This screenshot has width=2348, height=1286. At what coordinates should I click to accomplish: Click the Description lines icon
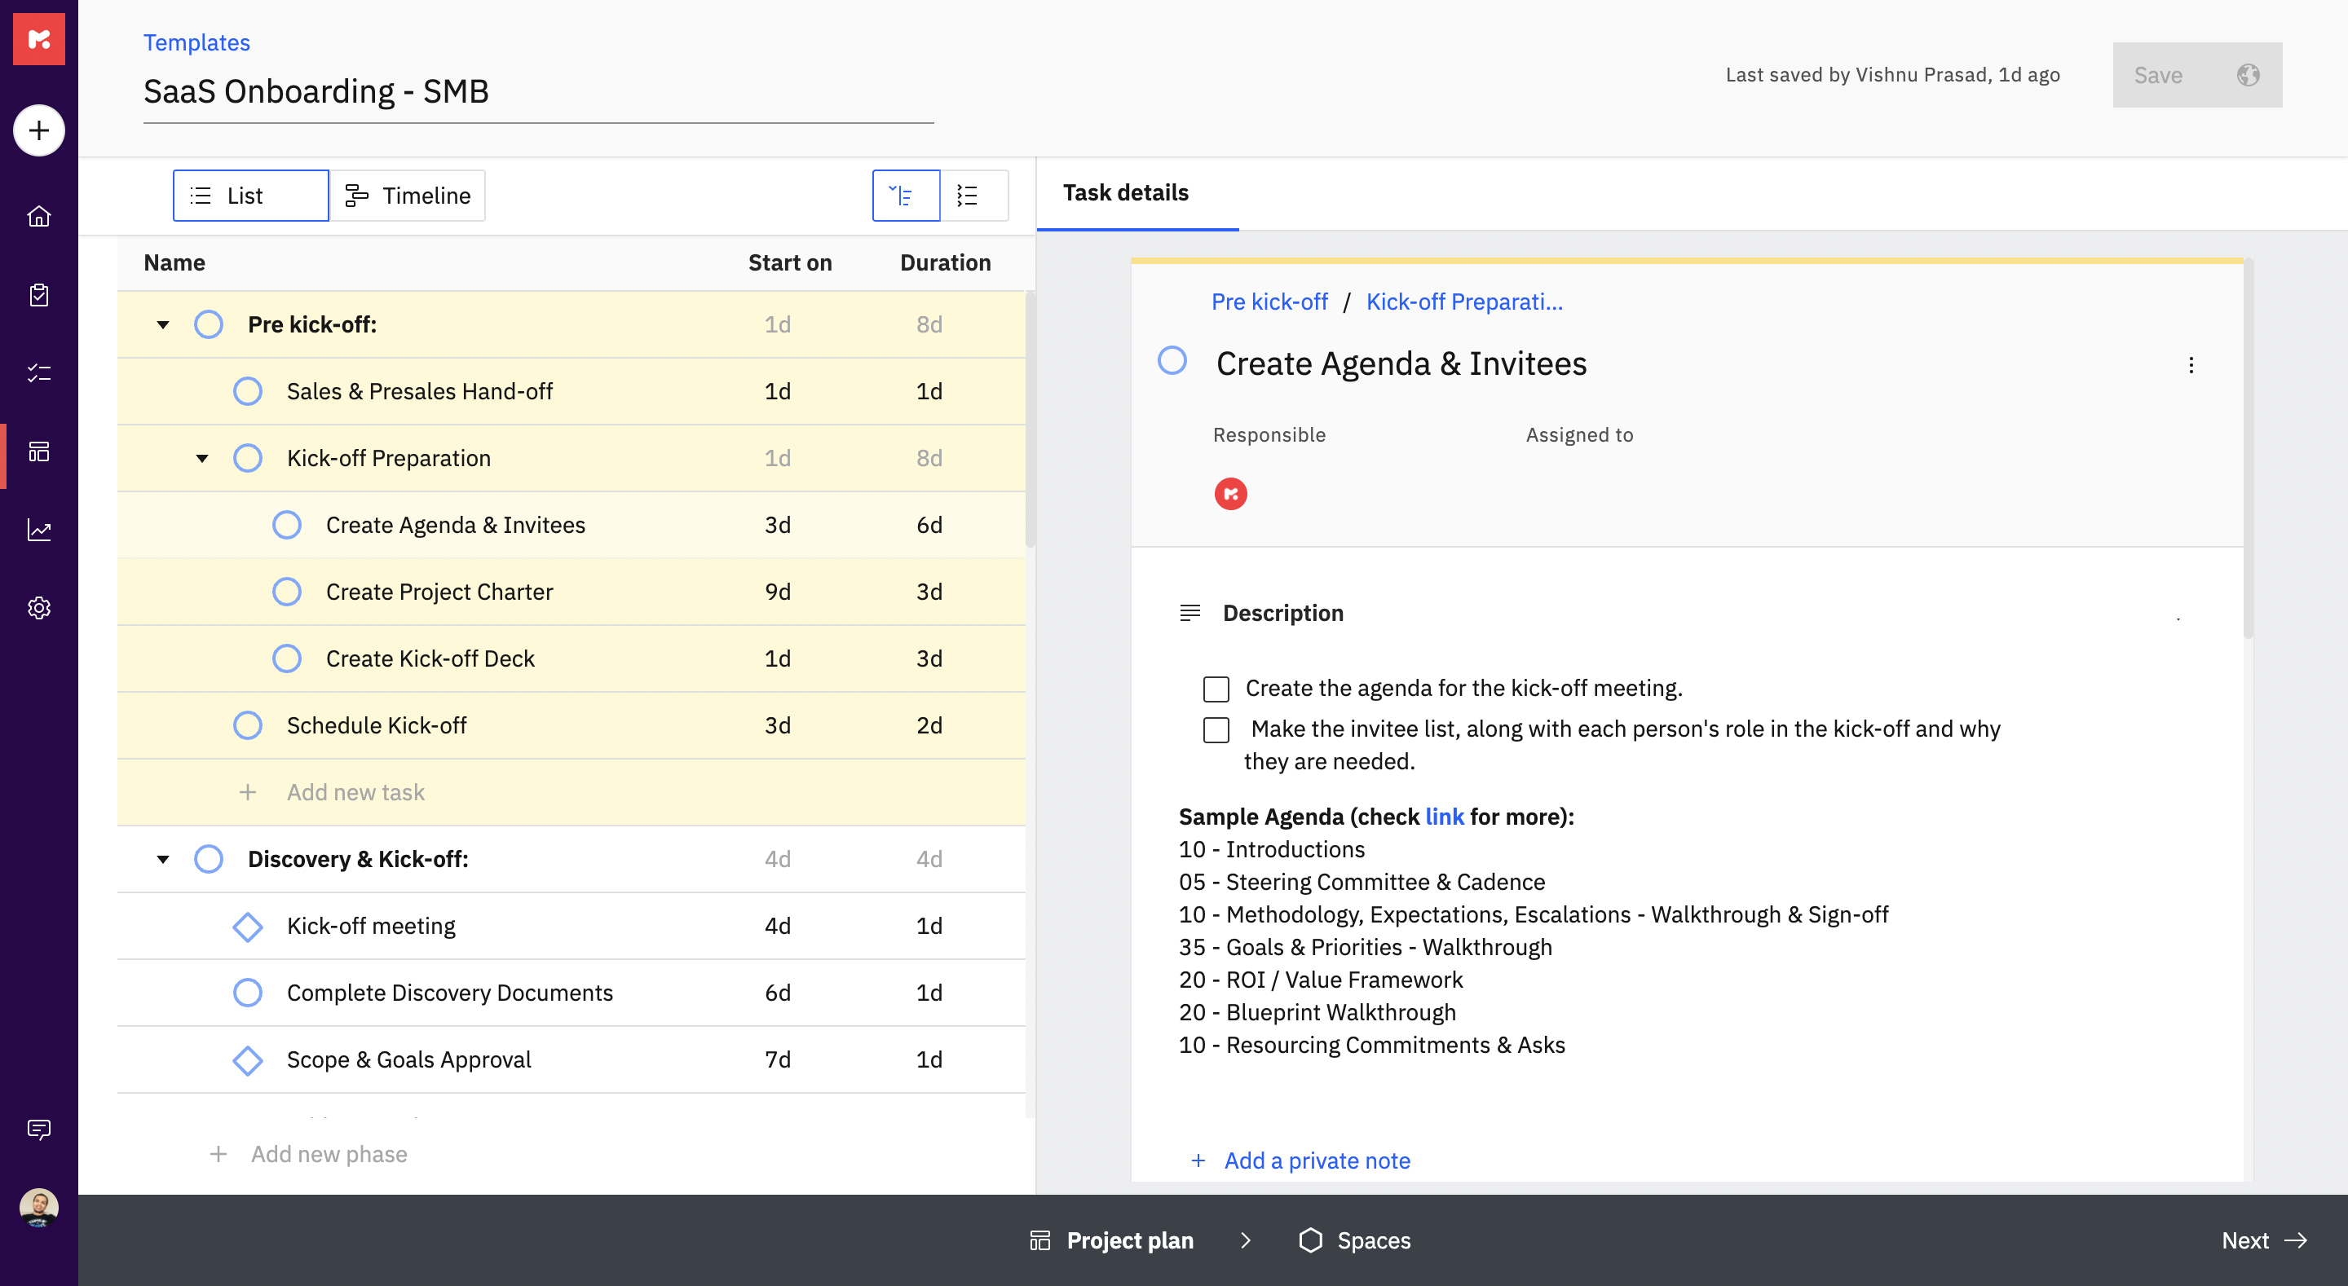pyautogui.click(x=1189, y=614)
